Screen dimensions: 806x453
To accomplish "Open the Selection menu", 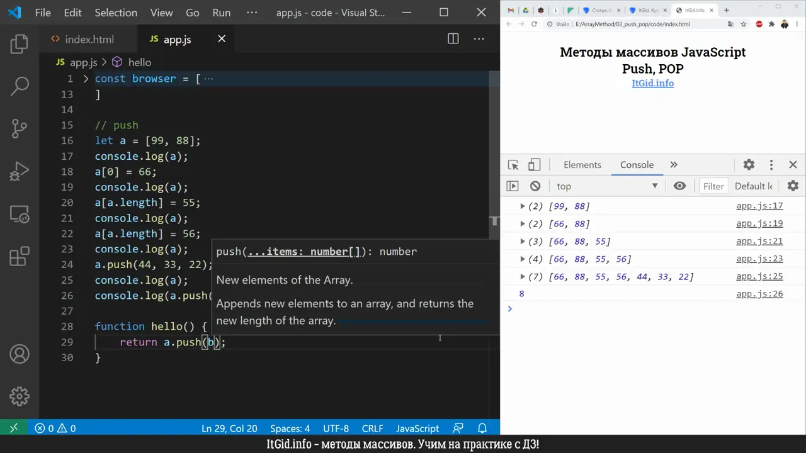I will (116, 13).
